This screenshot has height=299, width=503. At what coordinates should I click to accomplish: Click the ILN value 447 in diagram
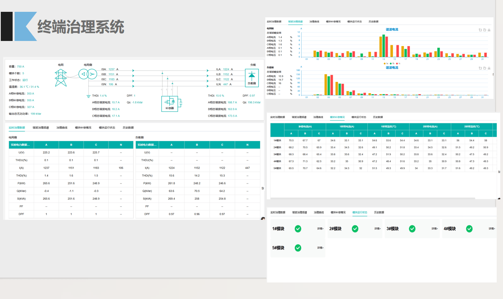coord(225,84)
